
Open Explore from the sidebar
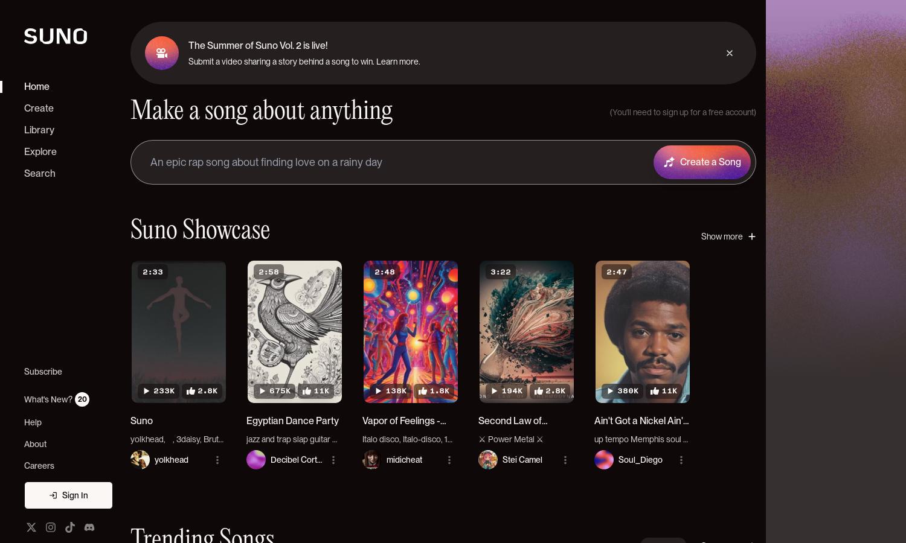point(40,151)
